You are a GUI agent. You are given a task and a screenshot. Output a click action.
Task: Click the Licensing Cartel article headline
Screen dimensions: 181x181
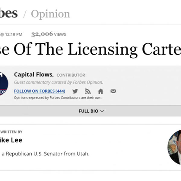tap(91, 50)
